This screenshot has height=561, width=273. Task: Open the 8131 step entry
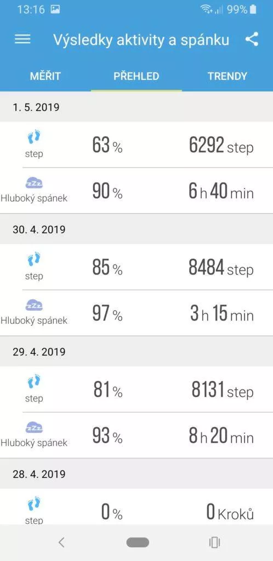coord(136,390)
